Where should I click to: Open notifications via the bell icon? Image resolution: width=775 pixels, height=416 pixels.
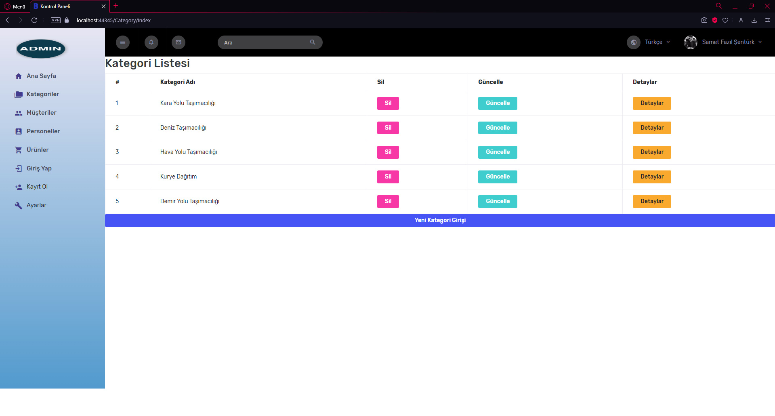(x=151, y=42)
